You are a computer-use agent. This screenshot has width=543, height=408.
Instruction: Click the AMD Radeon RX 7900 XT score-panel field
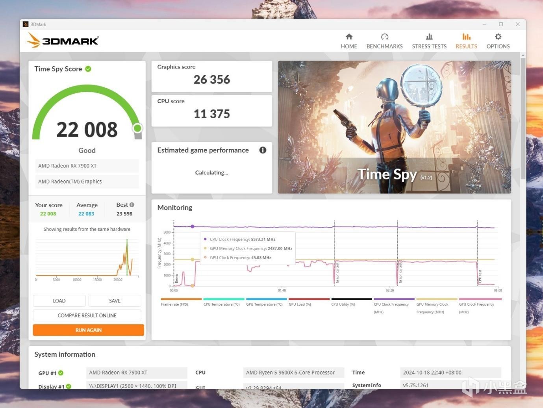pyautogui.click(x=87, y=166)
